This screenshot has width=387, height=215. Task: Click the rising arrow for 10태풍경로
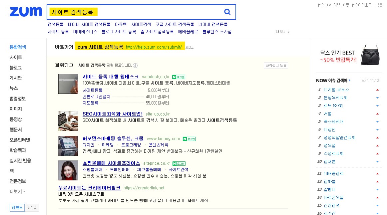click(377, 174)
